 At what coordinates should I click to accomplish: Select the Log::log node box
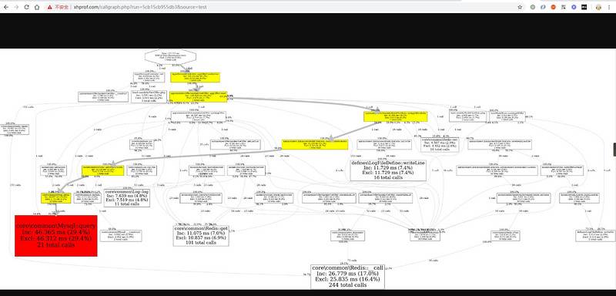127,198
